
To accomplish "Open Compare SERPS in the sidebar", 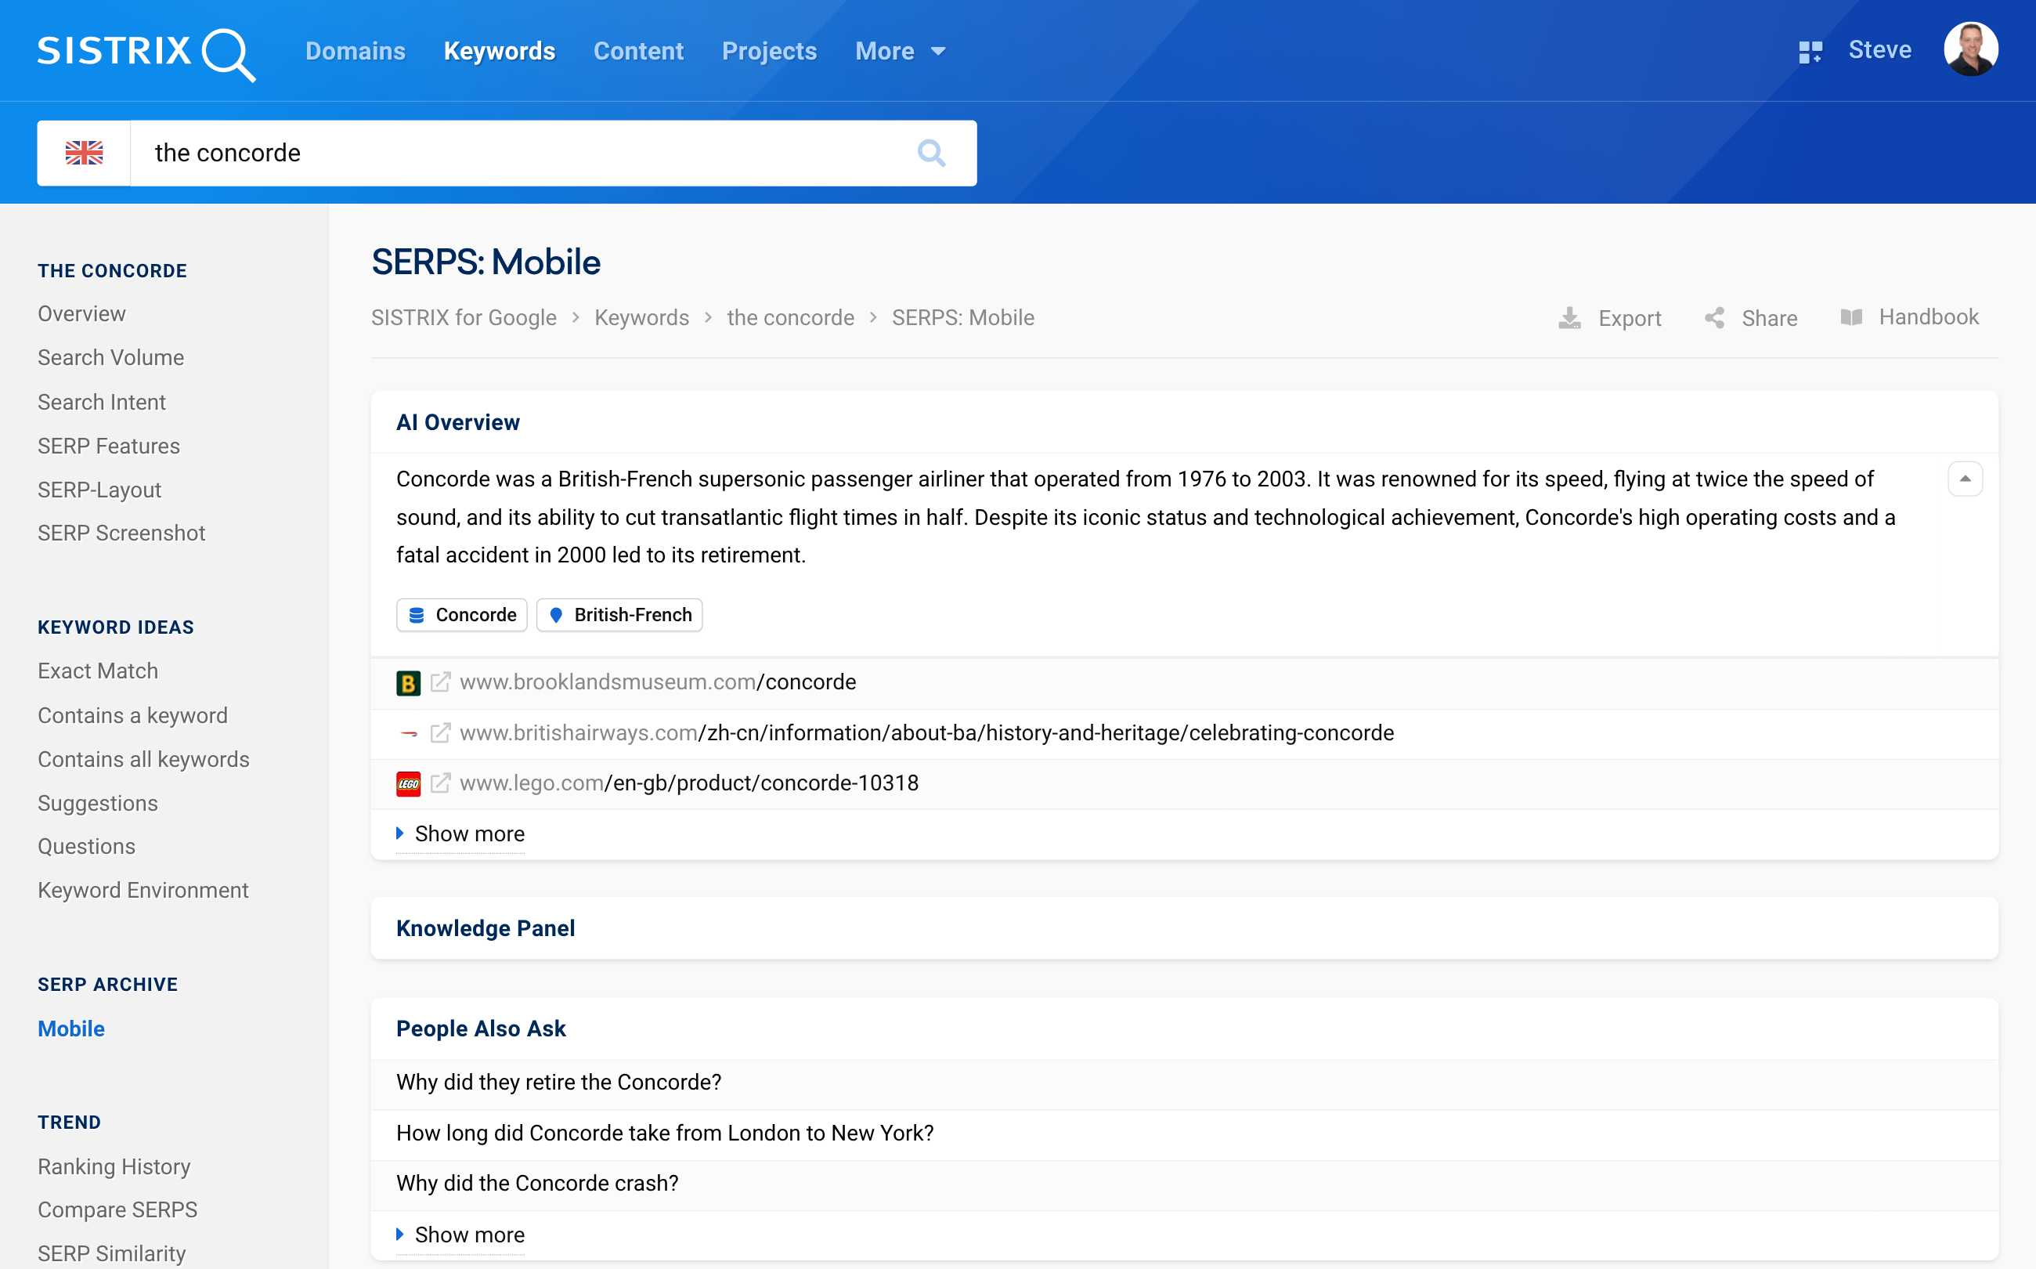I will click(117, 1209).
